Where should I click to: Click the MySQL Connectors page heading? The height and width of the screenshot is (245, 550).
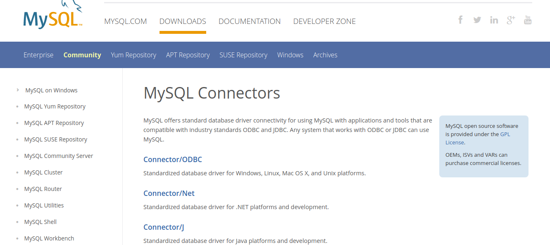coord(212,93)
